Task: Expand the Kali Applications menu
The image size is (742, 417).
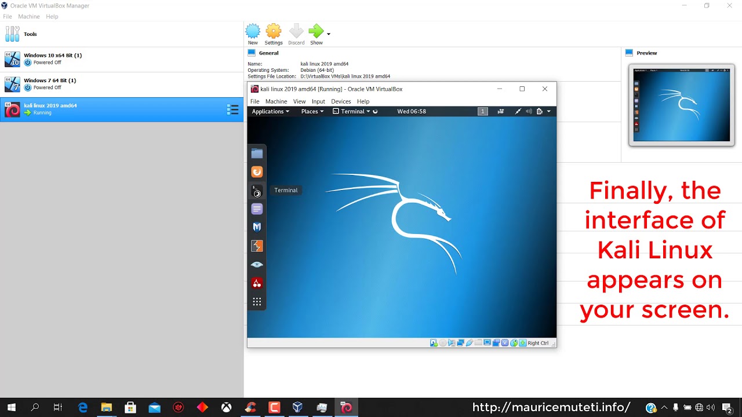Action: point(270,111)
